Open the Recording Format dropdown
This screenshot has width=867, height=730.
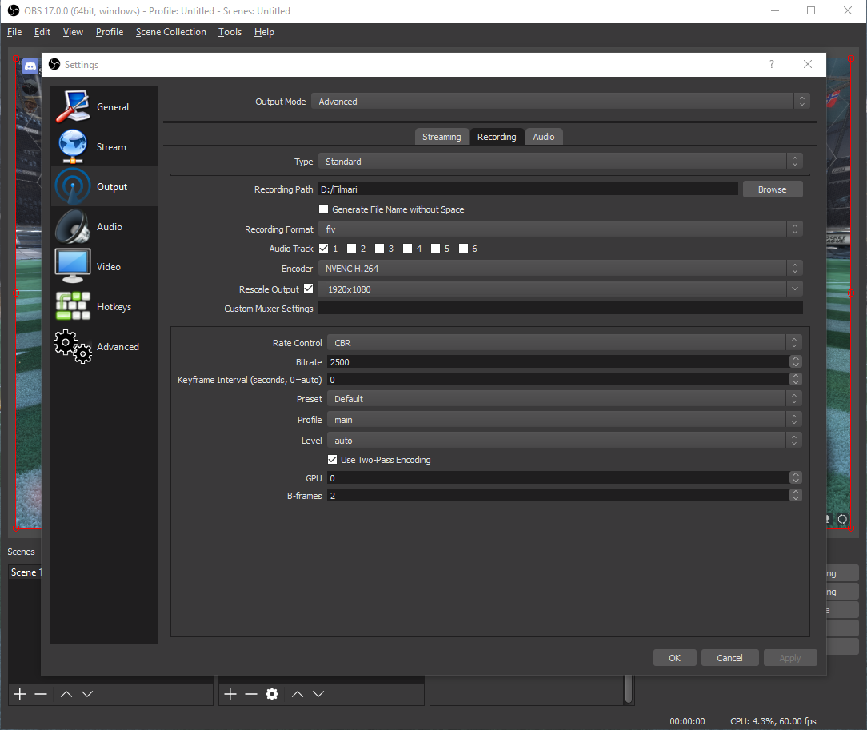tap(560, 229)
